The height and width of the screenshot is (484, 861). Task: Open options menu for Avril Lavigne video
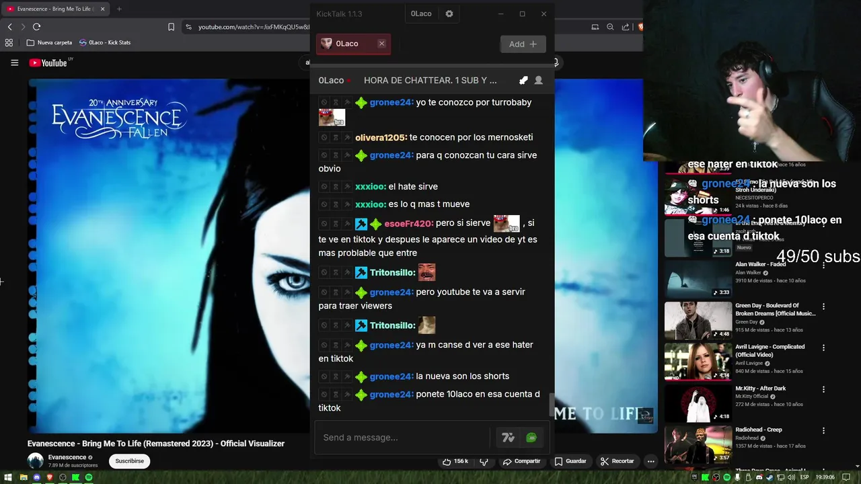point(823,348)
